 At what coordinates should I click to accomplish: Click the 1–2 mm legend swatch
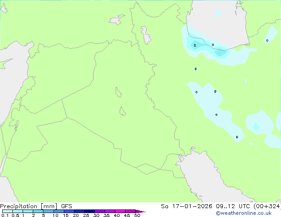[x=28, y=211]
